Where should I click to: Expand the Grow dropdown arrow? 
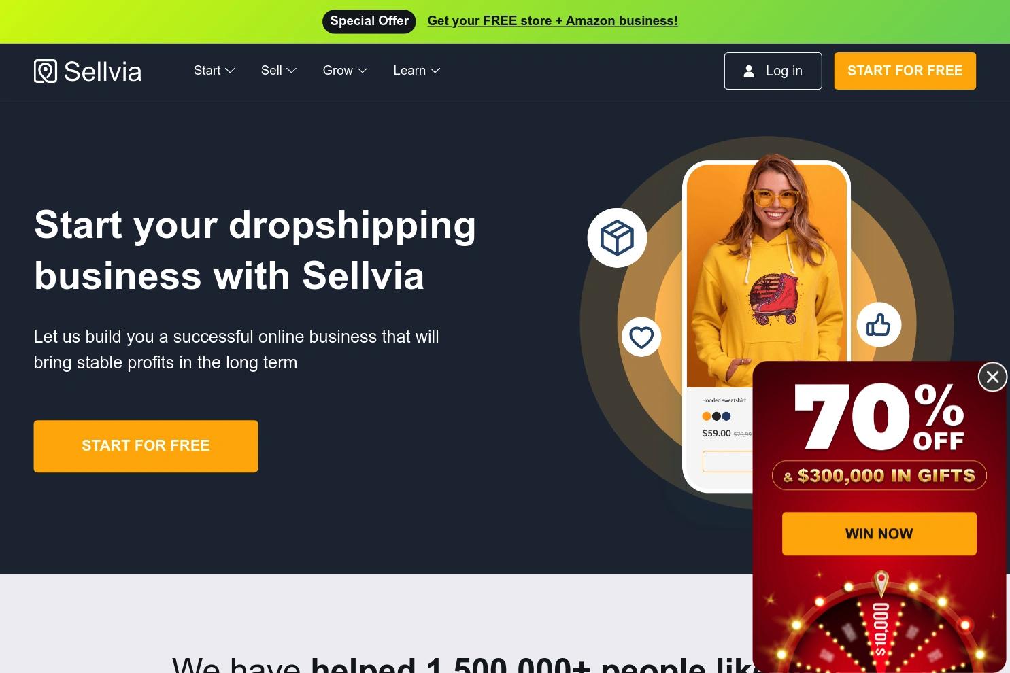pos(363,71)
